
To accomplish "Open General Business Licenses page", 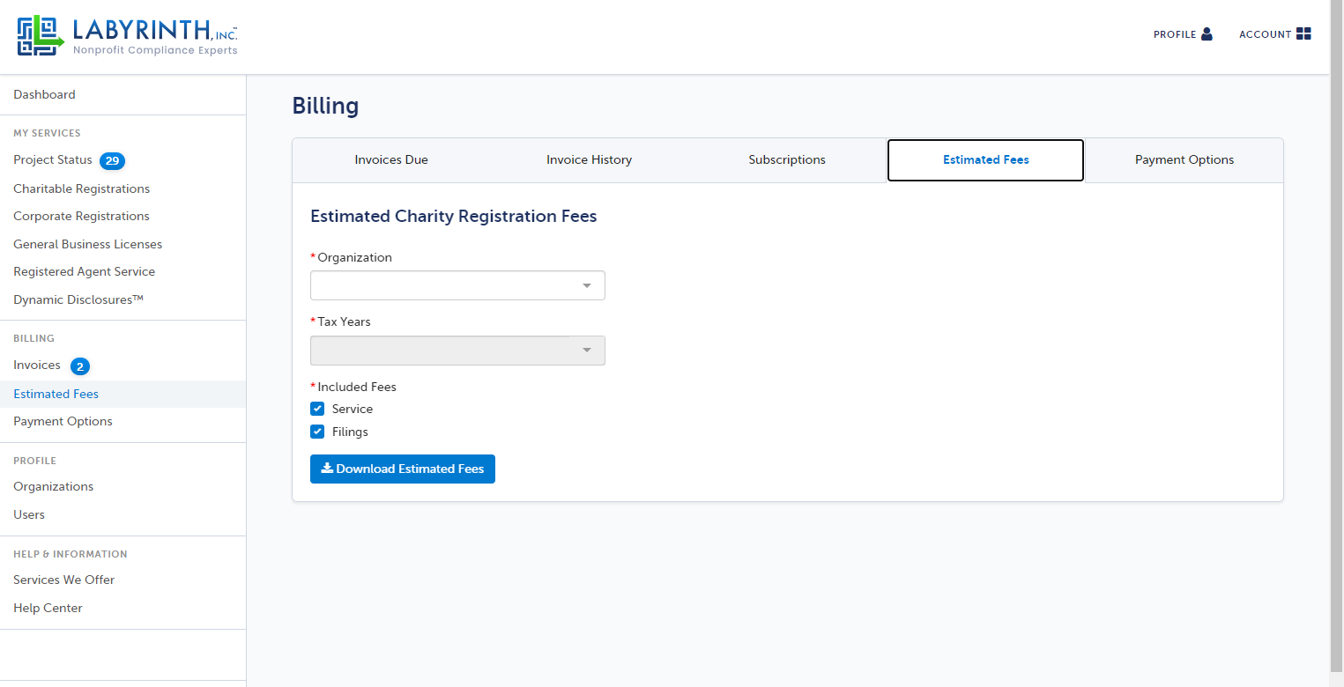I will [x=87, y=244].
